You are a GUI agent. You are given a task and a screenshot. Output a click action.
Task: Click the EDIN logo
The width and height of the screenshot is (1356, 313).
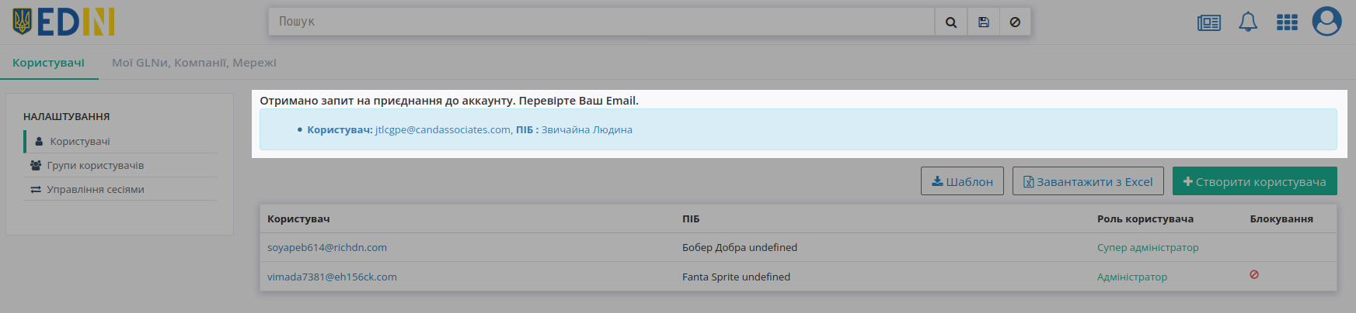click(x=64, y=22)
